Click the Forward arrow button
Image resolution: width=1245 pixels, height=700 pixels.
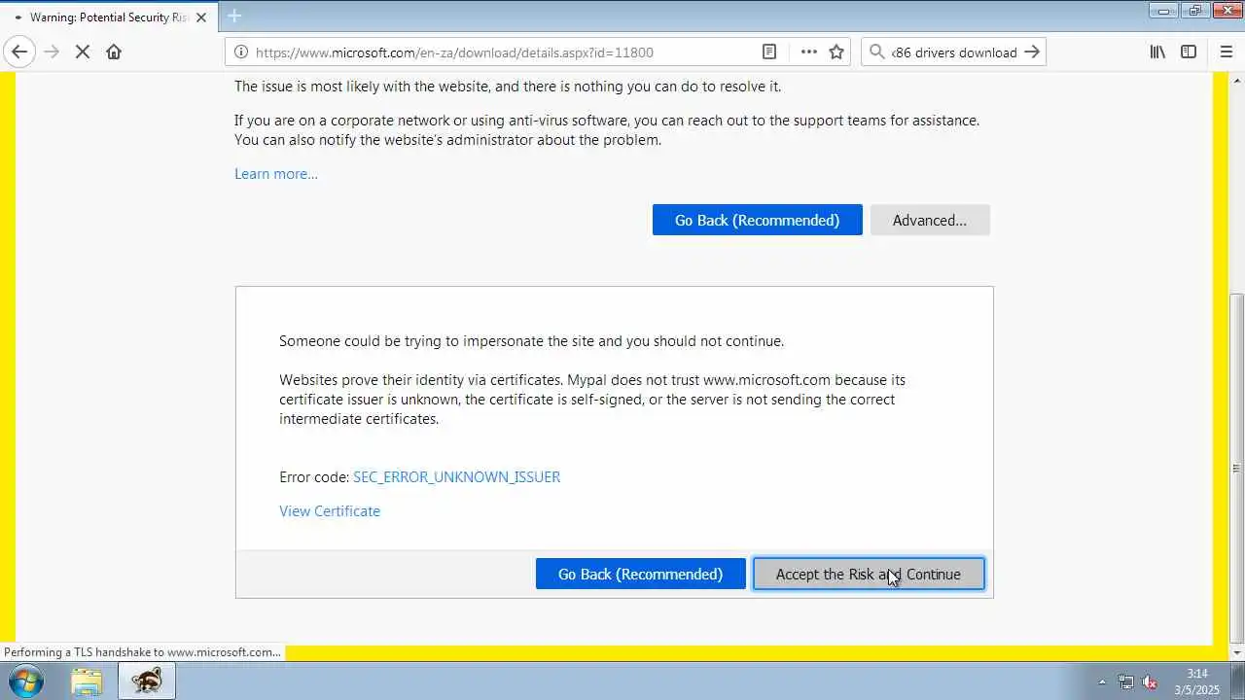[x=52, y=52]
